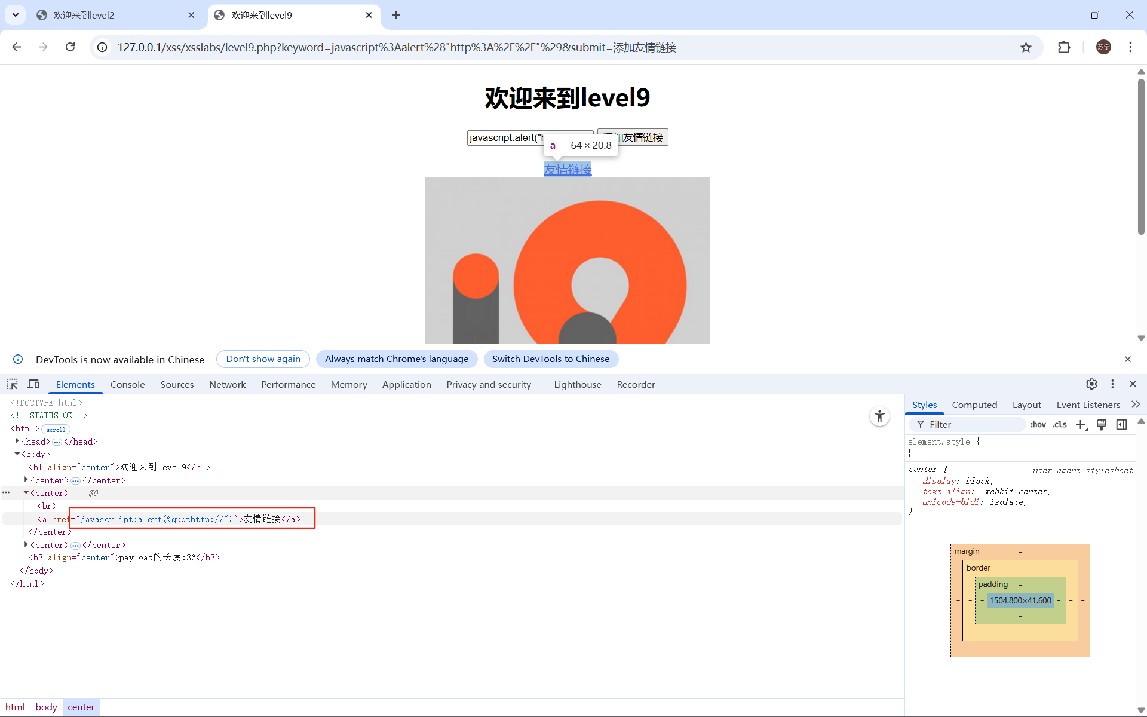Click box model content size value

(x=1020, y=600)
